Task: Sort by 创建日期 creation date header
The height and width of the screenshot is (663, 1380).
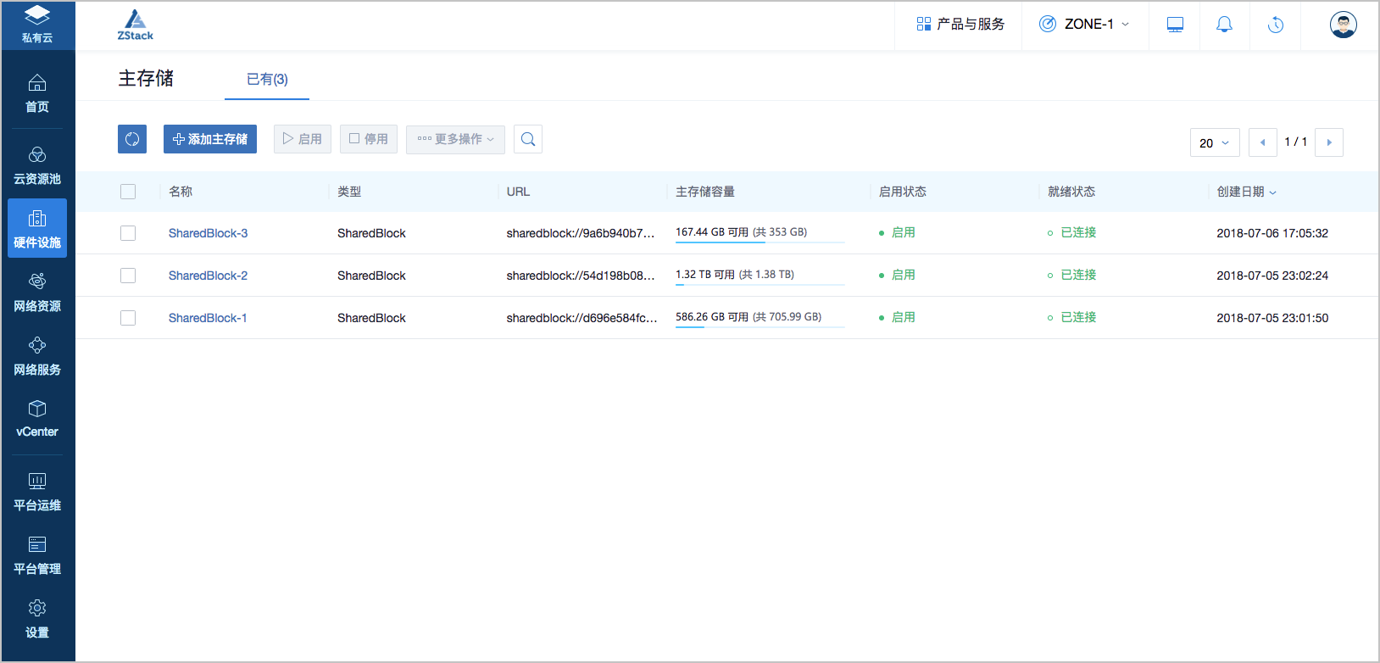Action: pos(1246,192)
